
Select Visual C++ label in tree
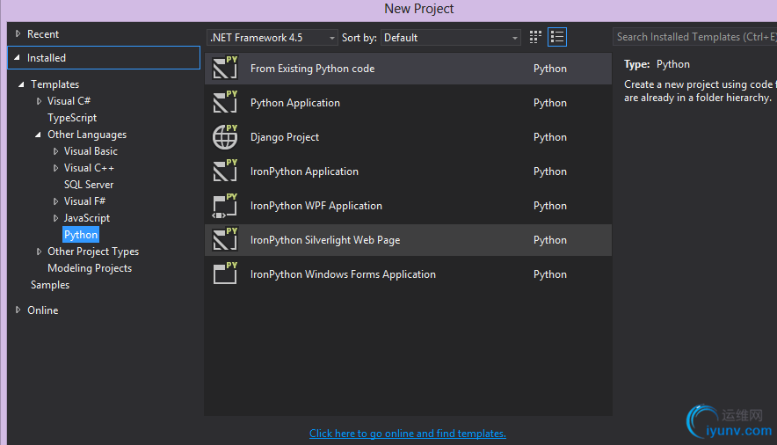[89, 168]
